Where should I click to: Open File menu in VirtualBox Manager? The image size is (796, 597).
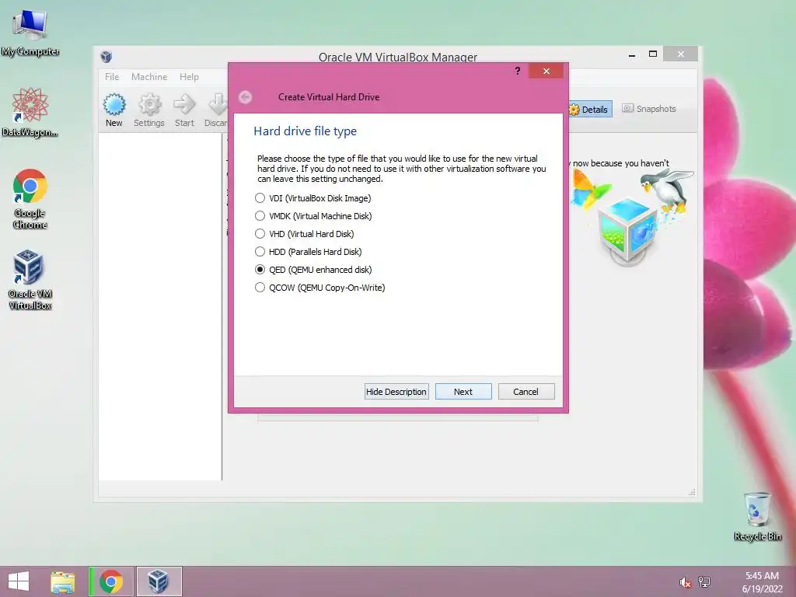tap(112, 77)
